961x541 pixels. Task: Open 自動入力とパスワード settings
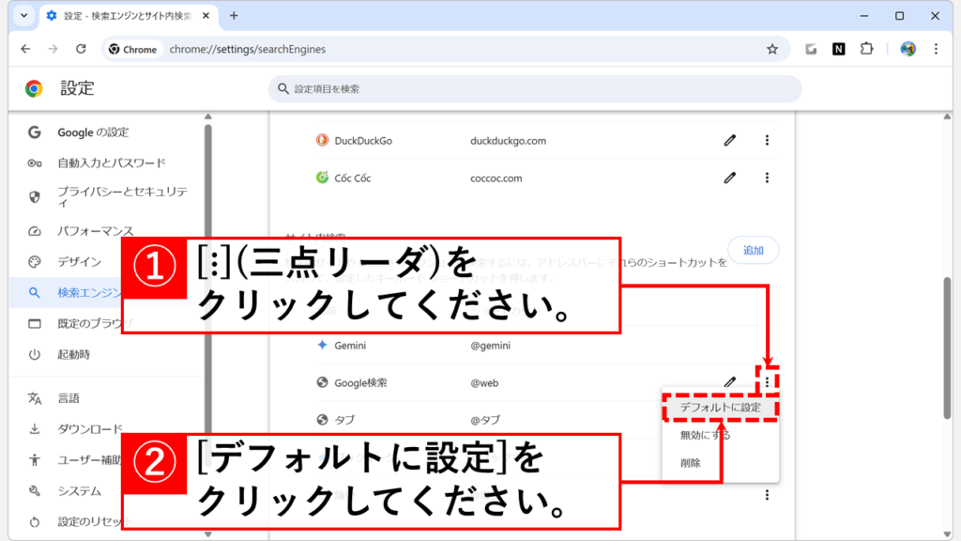pyautogui.click(x=112, y=162)
